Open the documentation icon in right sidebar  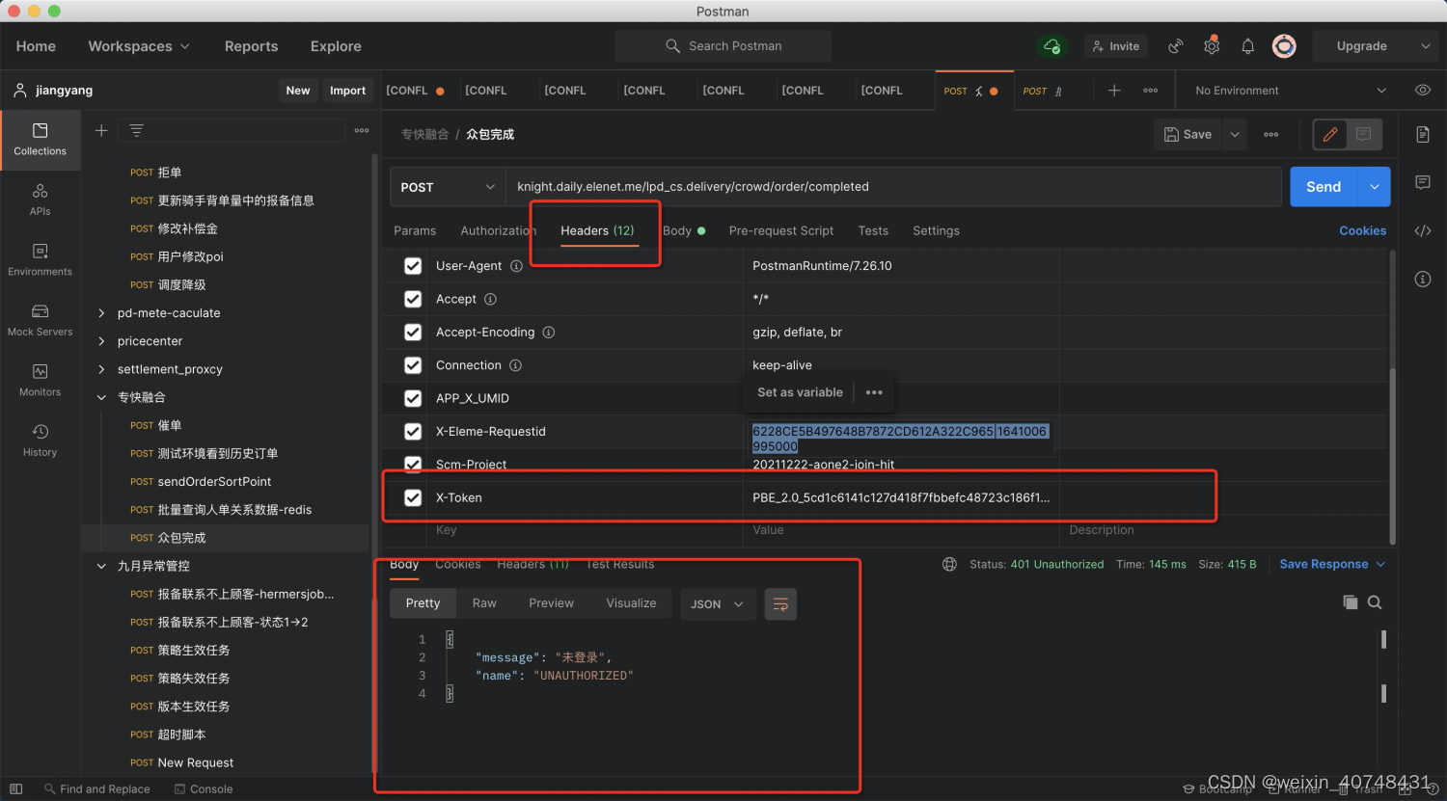tap(1423, 135)
